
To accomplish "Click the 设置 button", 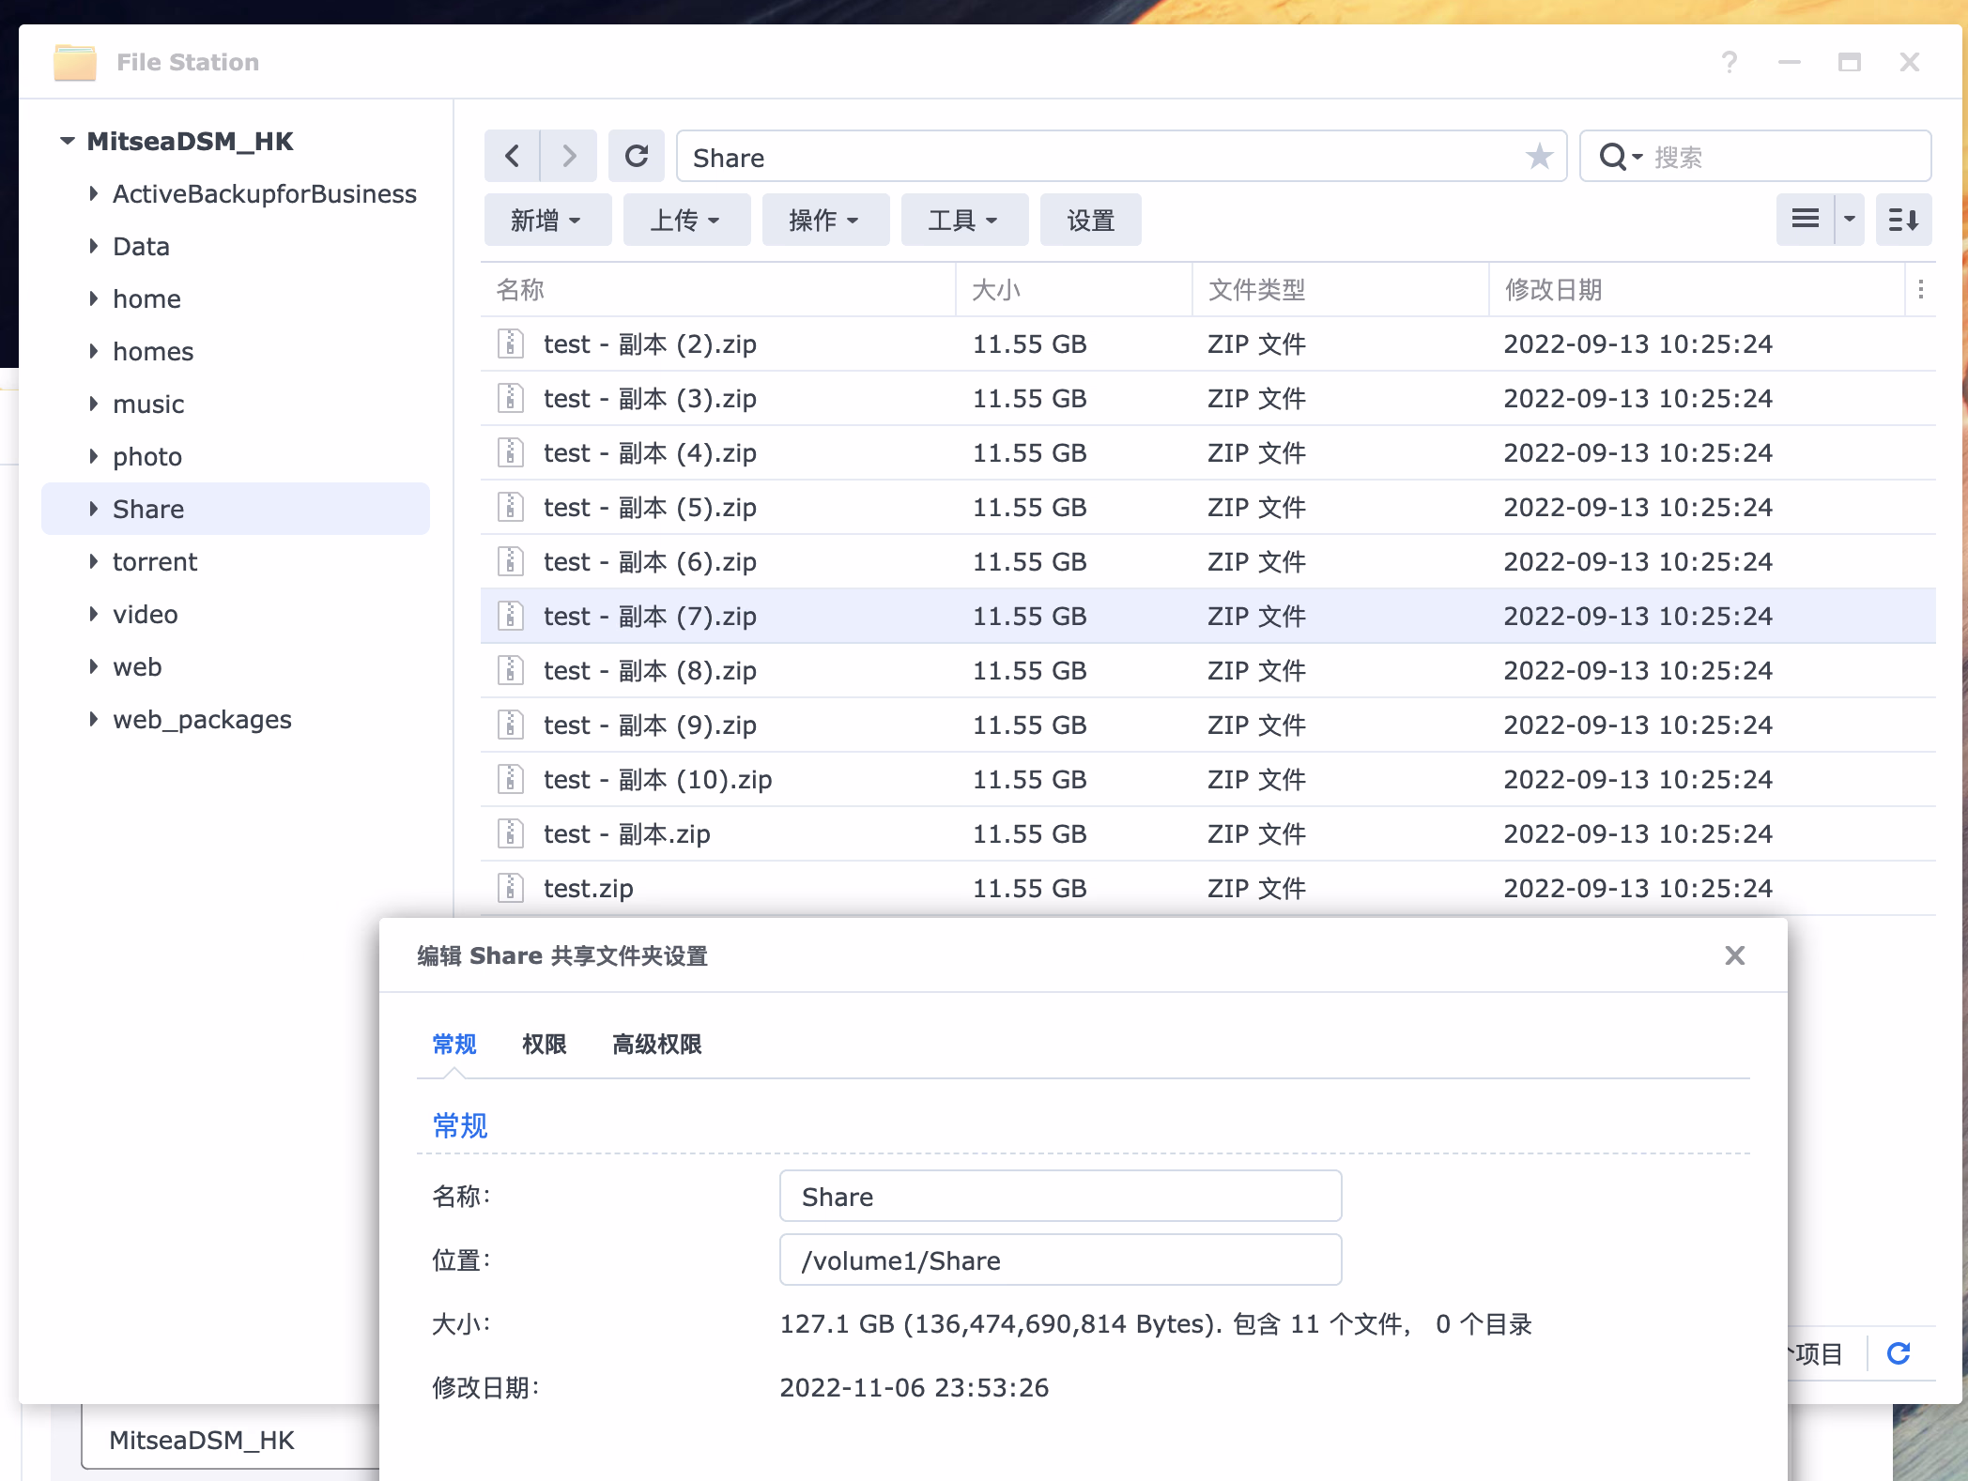I will [1090, 221].
